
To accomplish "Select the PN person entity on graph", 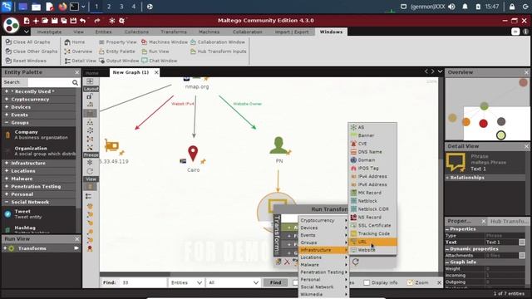I will [278, 145].
